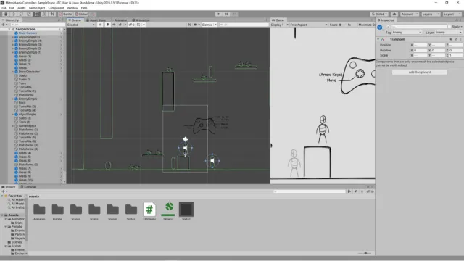Switch to the Asset Store tab
This screenshot has height=261, width=464.
(96, 20)
